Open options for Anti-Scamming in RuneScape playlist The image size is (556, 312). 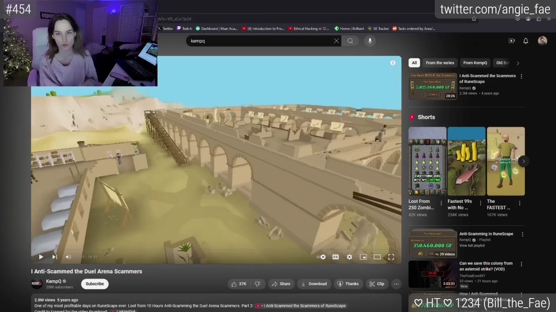522,234
